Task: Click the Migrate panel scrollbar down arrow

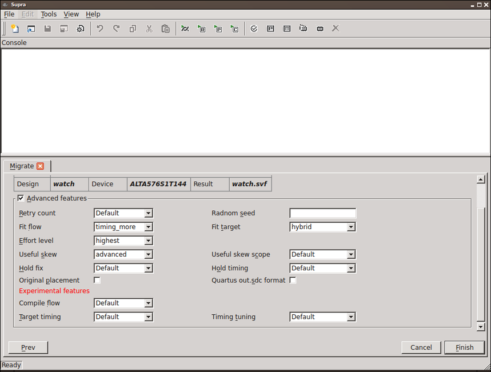Action: click(x=481, y=327)
